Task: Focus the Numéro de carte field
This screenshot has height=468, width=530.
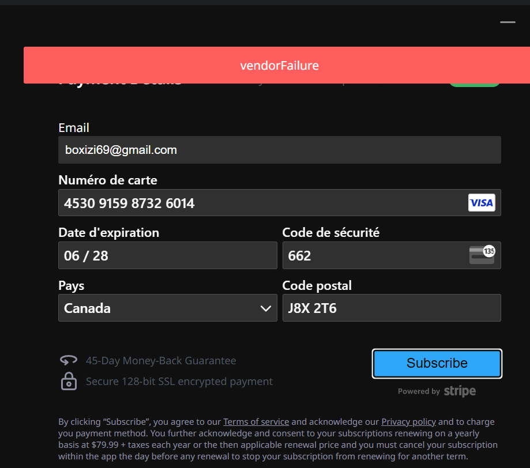Action: pos(280,203)
